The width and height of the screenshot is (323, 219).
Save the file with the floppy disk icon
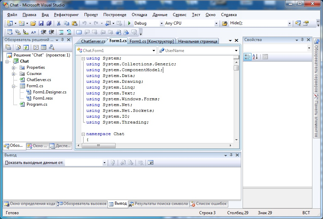coord(41,23)
